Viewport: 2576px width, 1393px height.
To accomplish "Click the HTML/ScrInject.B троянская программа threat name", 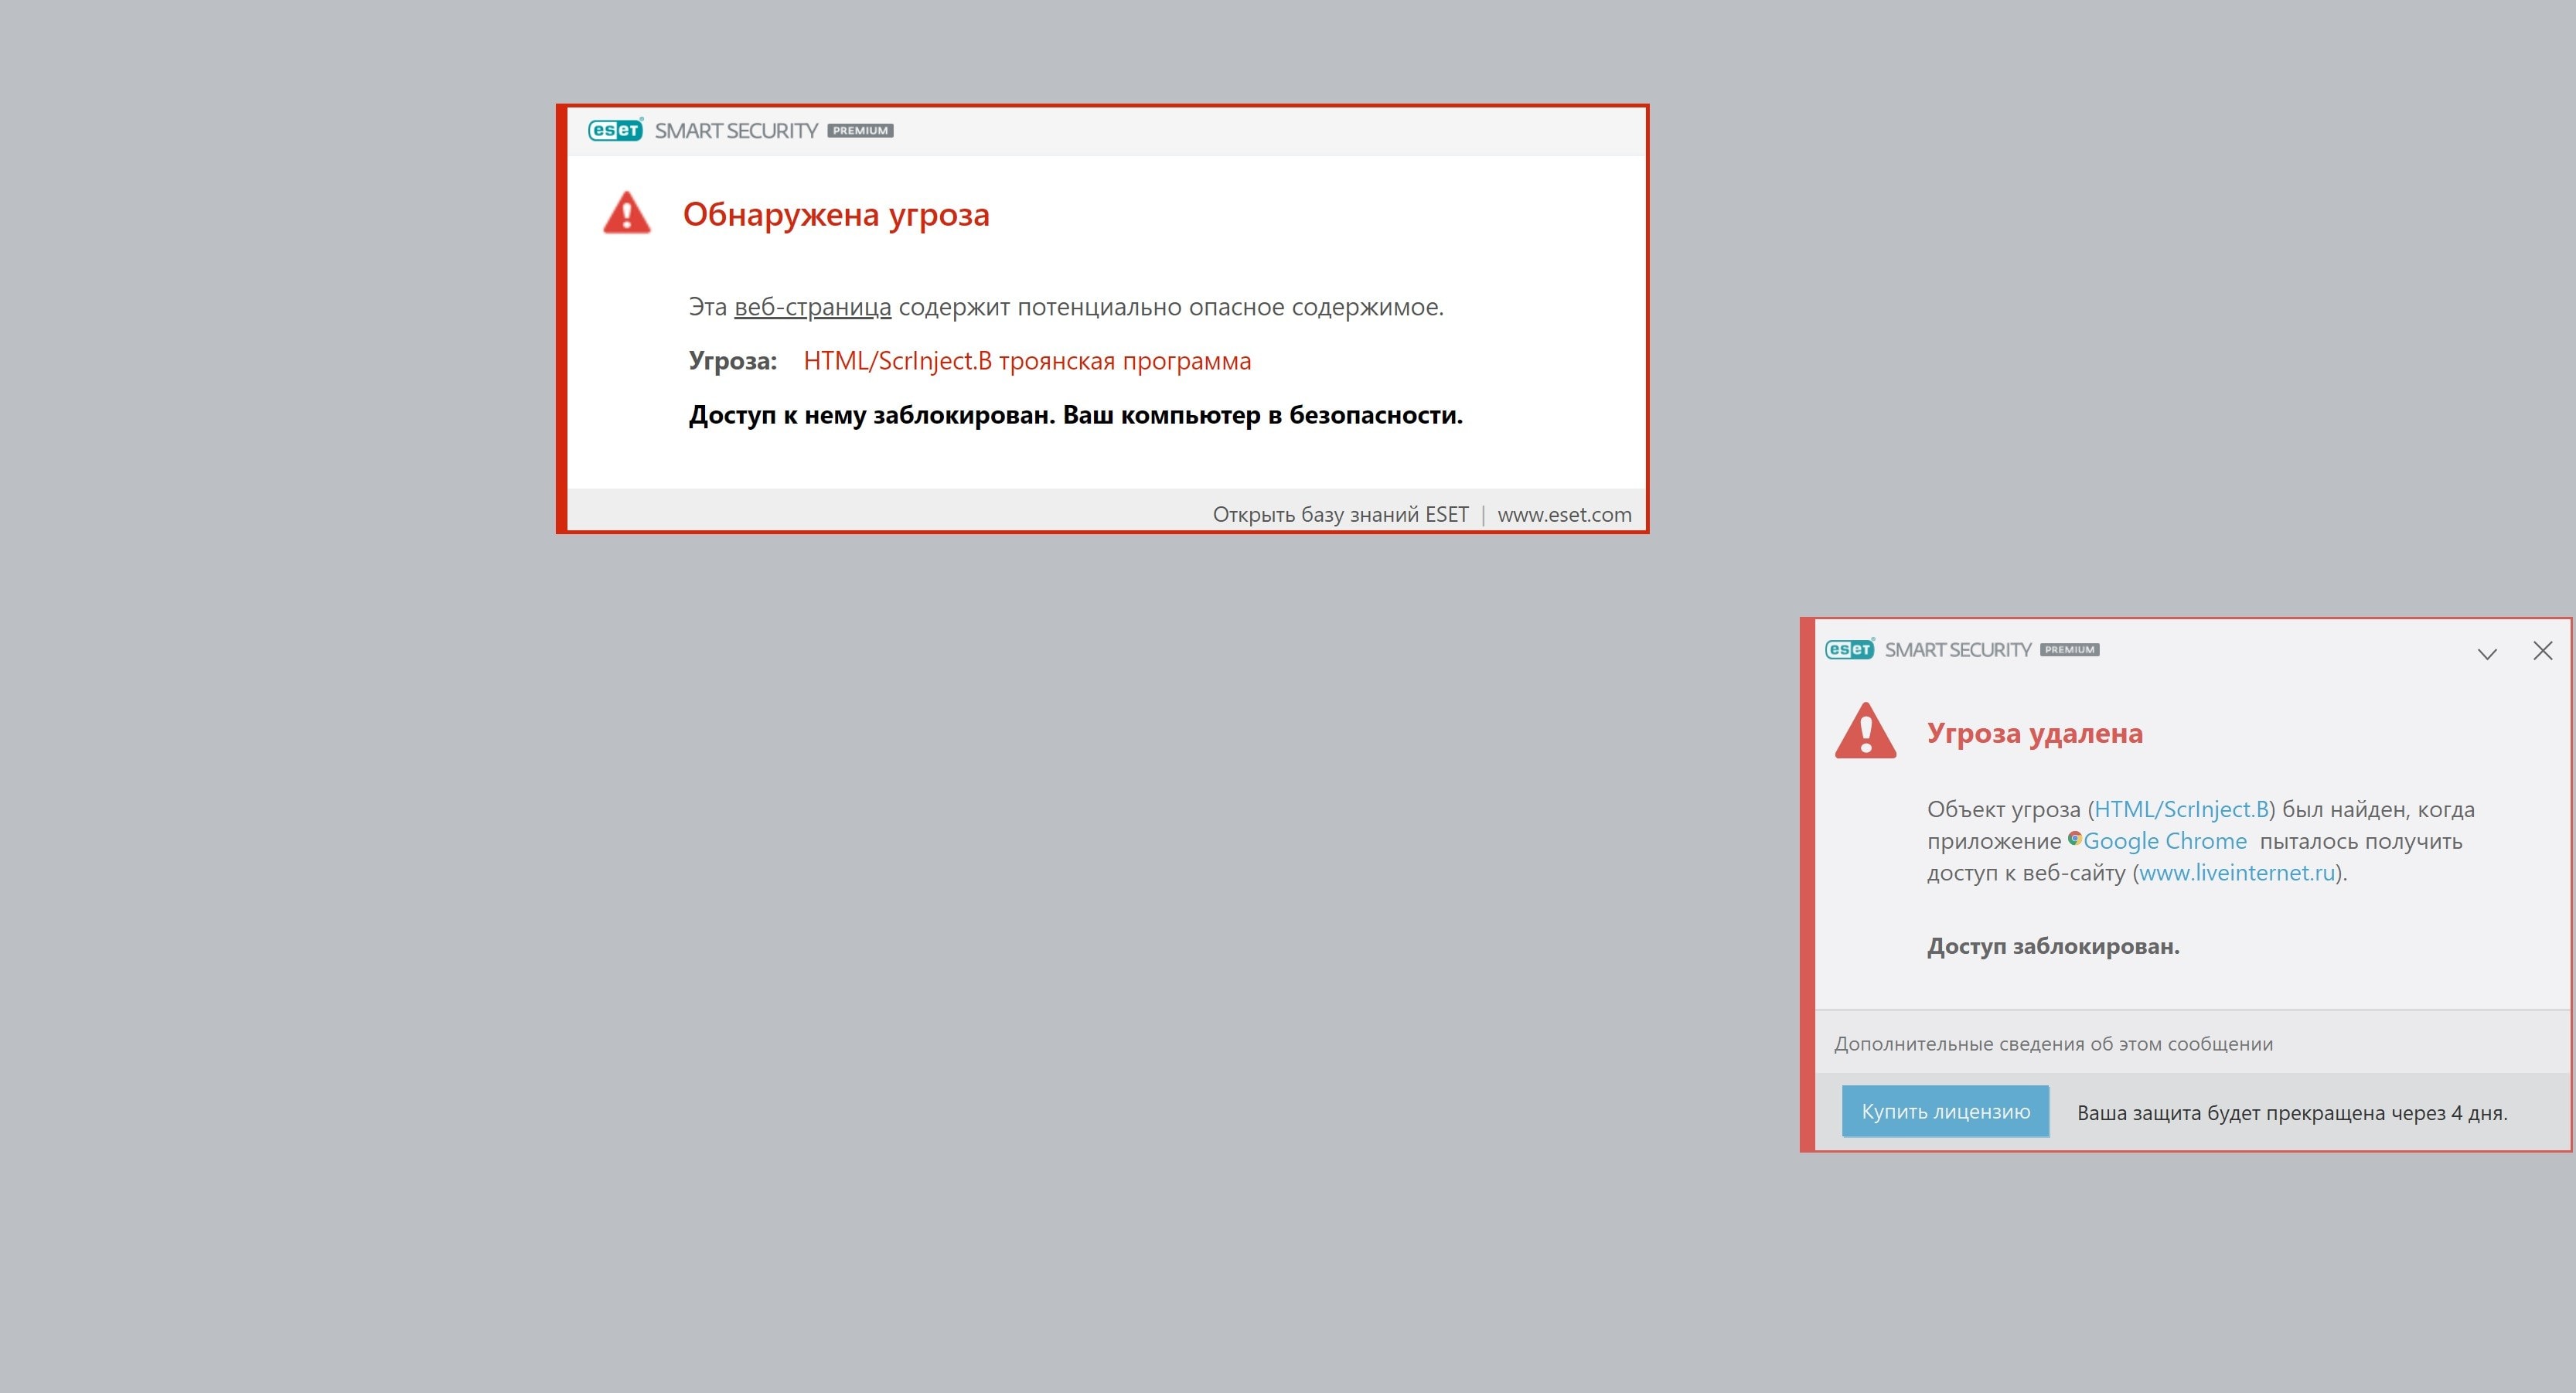I will (x=1026, y=361).
